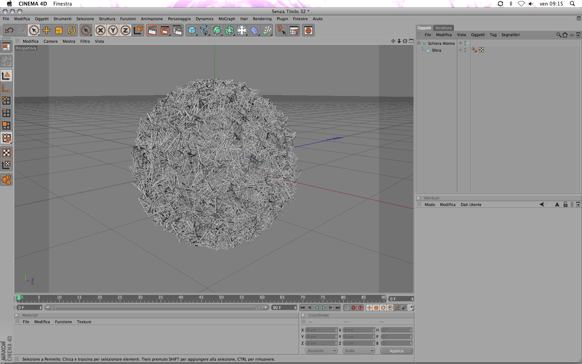Collapse the Schiera Atomo tree node
Screen dimensions: 582x364
[418, 43]
